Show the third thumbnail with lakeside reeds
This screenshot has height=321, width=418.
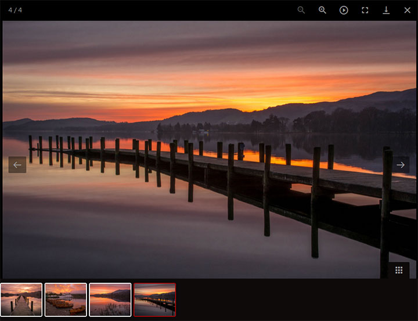(110, 300)
